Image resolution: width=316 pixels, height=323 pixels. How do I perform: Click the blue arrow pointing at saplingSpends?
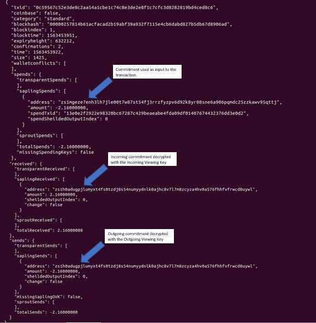100,88
